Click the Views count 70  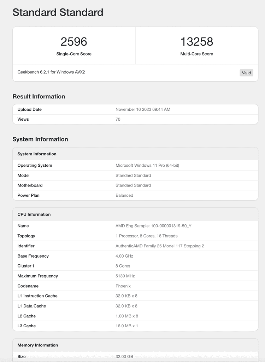(x=118, y=119)
